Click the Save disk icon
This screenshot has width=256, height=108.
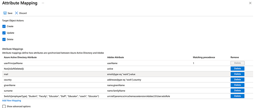5,13
